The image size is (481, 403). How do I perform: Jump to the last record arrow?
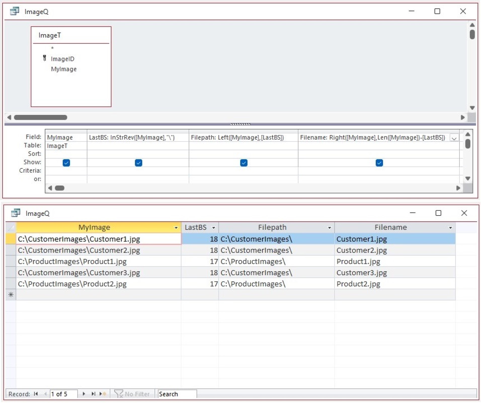point(93,394)
